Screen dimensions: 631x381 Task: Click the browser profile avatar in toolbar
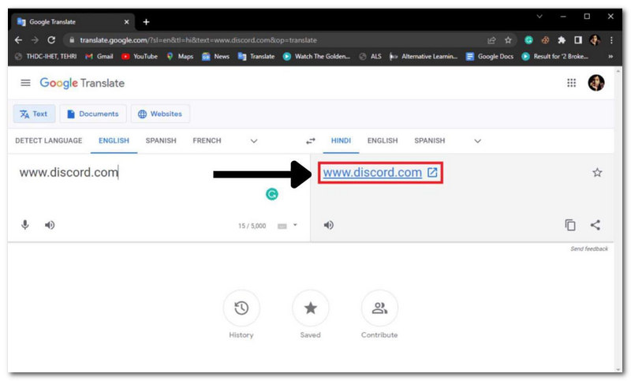[595, 39]
